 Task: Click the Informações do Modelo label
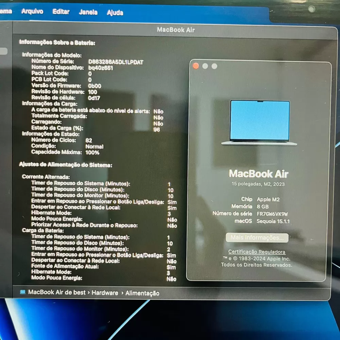click(x=52, y=55)
